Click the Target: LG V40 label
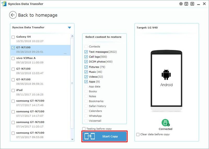The width and height of the screenshot is (209, 149). point(147,28)
